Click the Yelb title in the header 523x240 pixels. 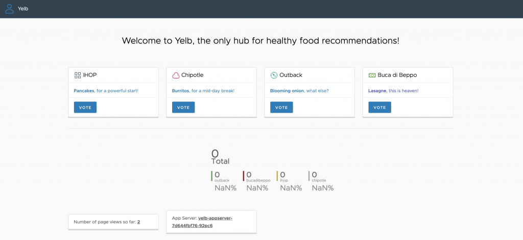[23, 9]
